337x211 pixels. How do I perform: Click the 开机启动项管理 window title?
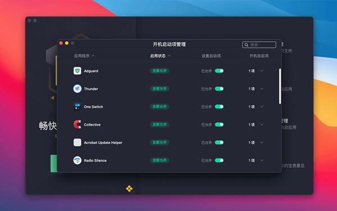click(x=169, y=44)
